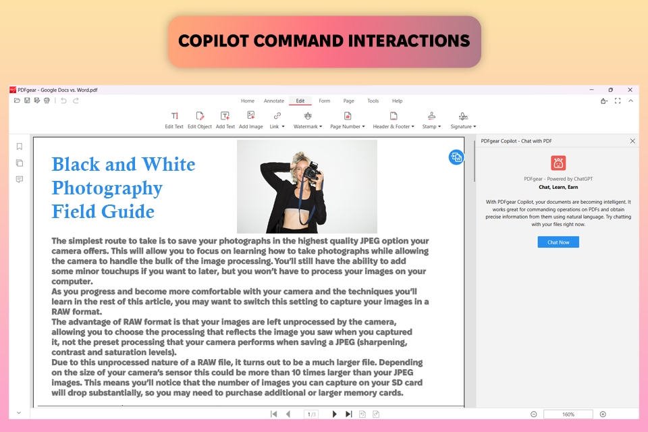The height and width of the screenshot is (432, 648).
Task: Click the Black and White Photography title
Action: point(124,188)
